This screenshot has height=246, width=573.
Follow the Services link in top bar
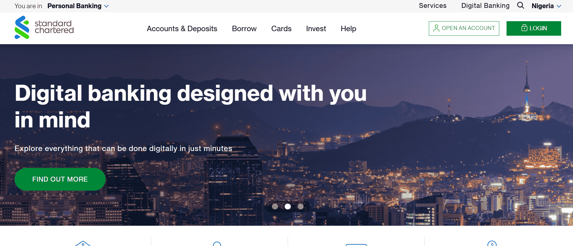(x=432, y=6)
